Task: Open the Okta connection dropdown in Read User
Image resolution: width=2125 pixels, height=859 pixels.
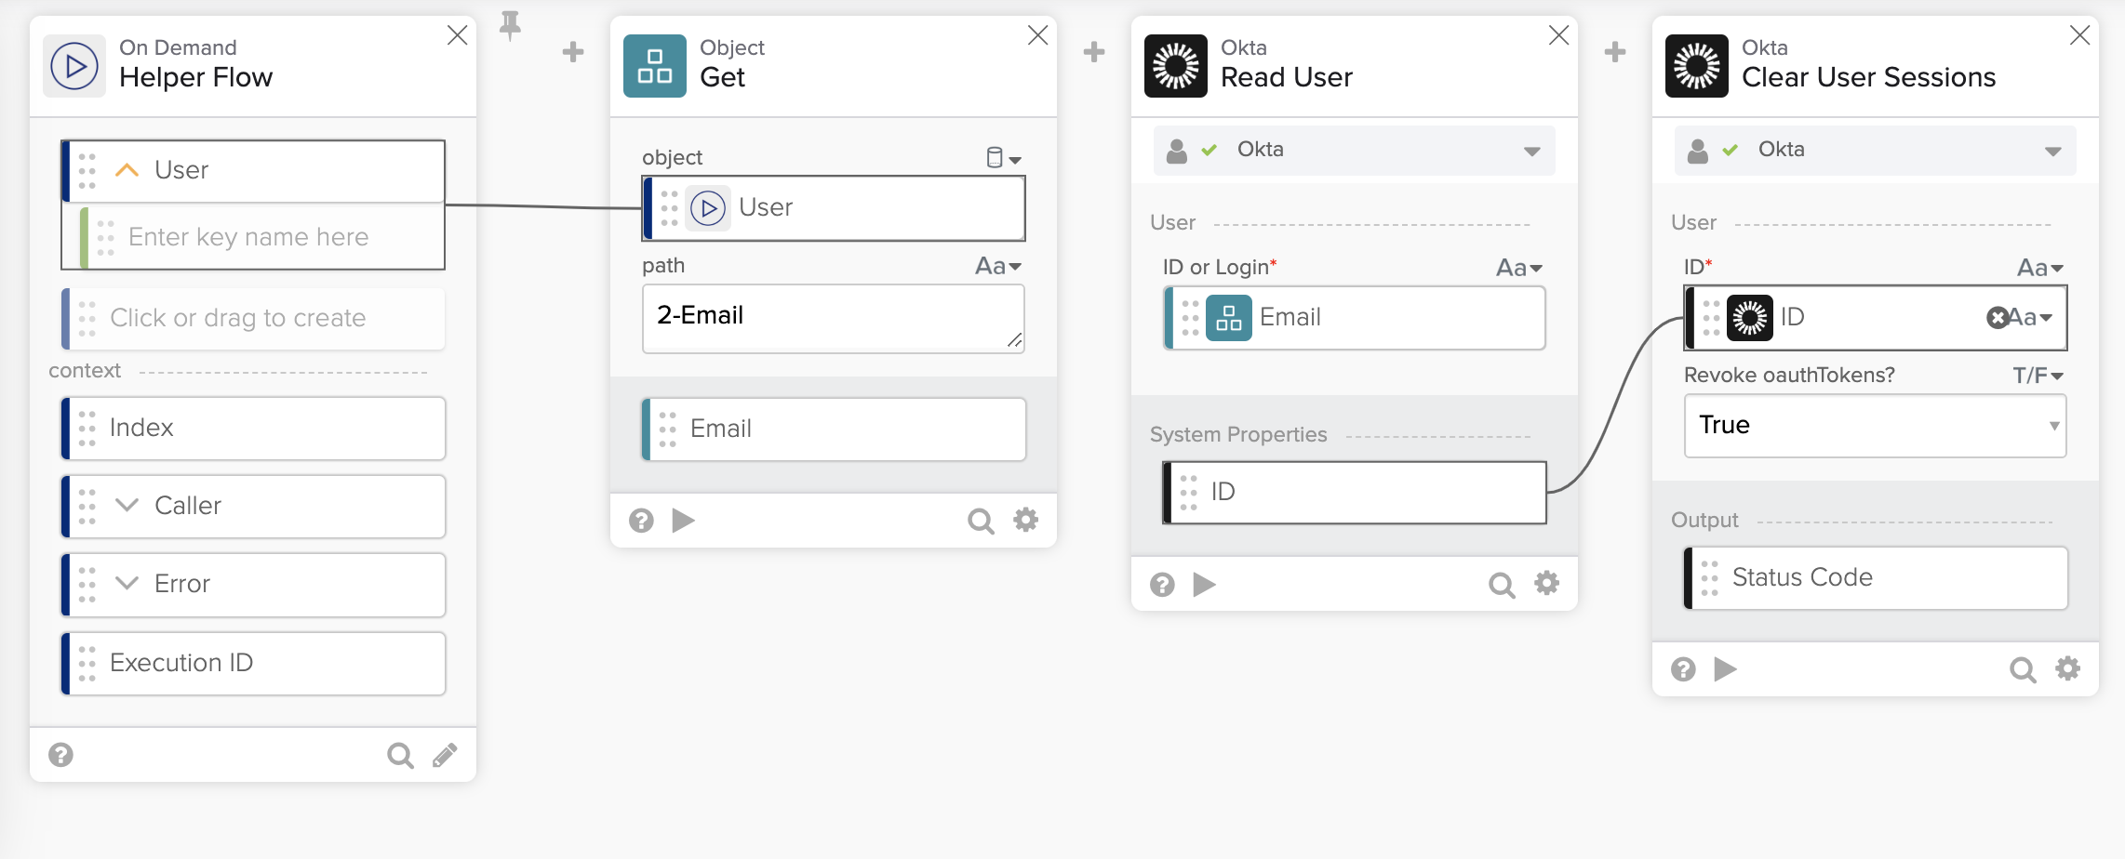Action: pyautogui.click(x=1531, y=151)
